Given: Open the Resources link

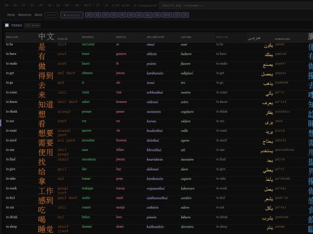Looking at the screenshot, I should (25, 15).
